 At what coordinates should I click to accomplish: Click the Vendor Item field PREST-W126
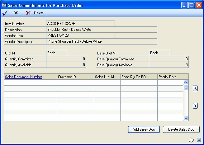[x=80, y=35]
